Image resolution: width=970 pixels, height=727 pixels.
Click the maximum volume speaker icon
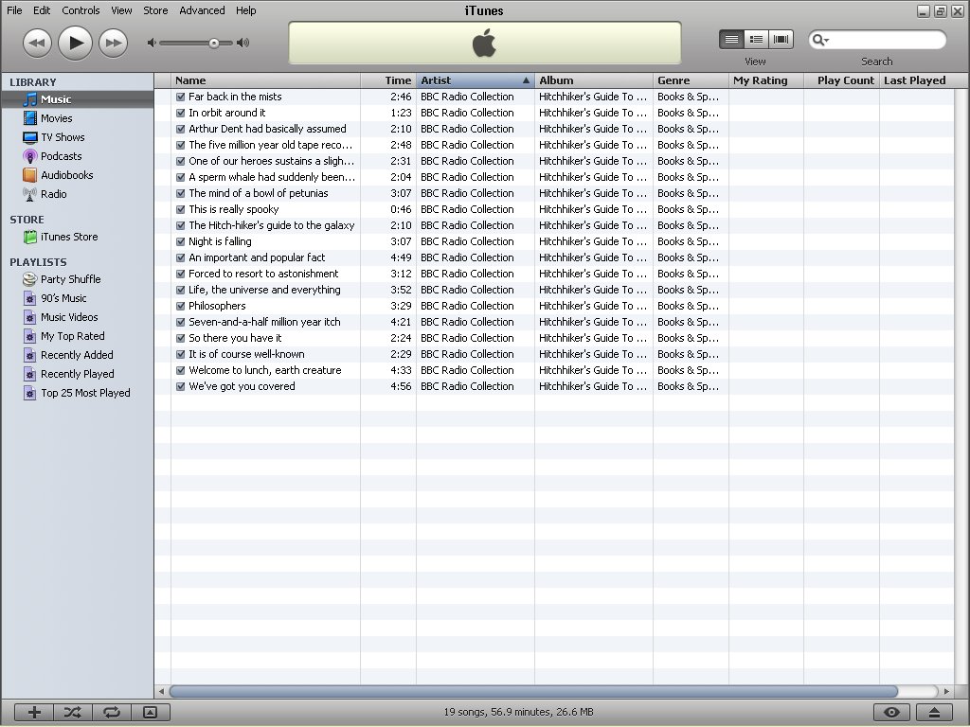243,43
